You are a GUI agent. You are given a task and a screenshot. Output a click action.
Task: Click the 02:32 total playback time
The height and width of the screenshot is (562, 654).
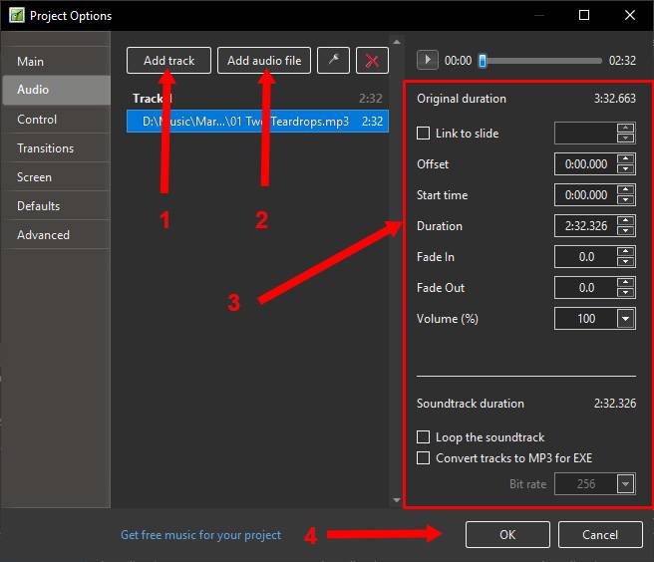pos(622,61)
